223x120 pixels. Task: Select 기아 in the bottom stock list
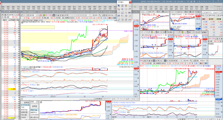[25, 107]
